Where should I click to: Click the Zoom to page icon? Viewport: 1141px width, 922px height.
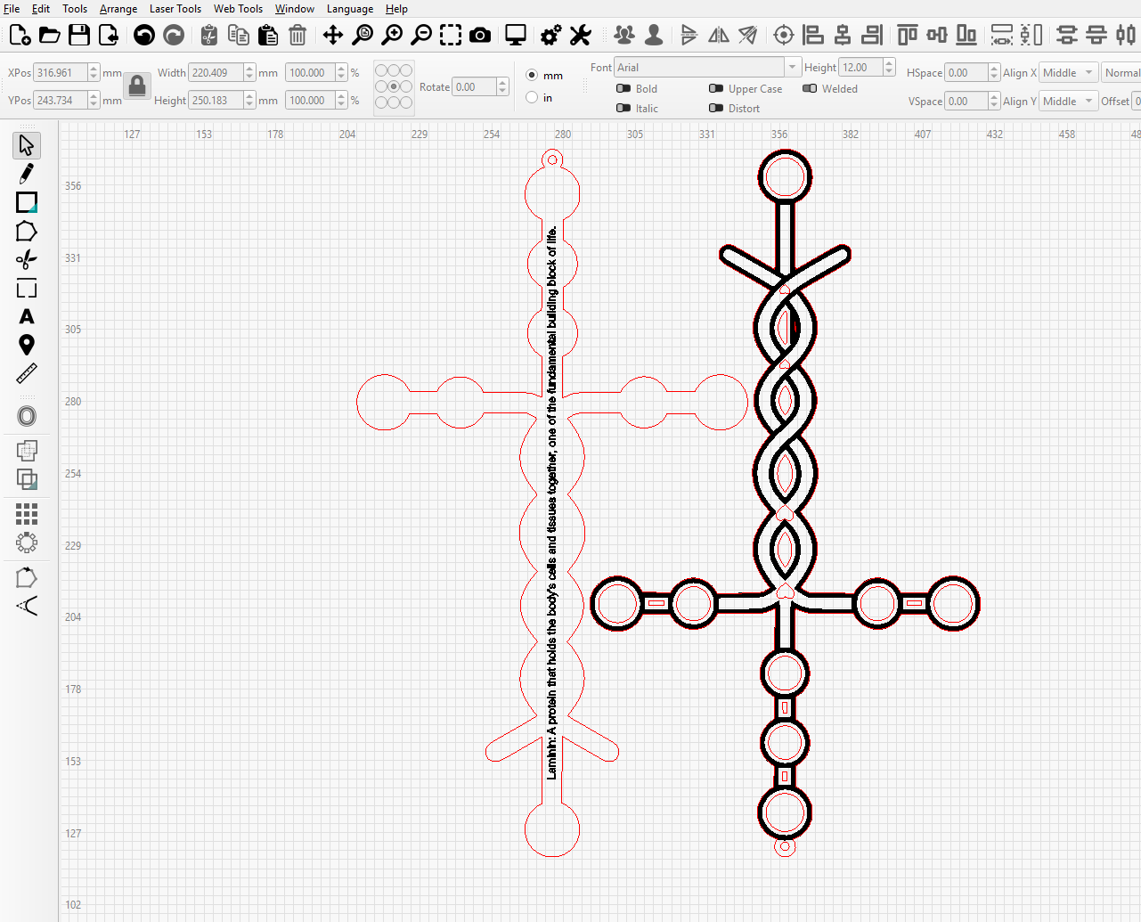[363, 35]
